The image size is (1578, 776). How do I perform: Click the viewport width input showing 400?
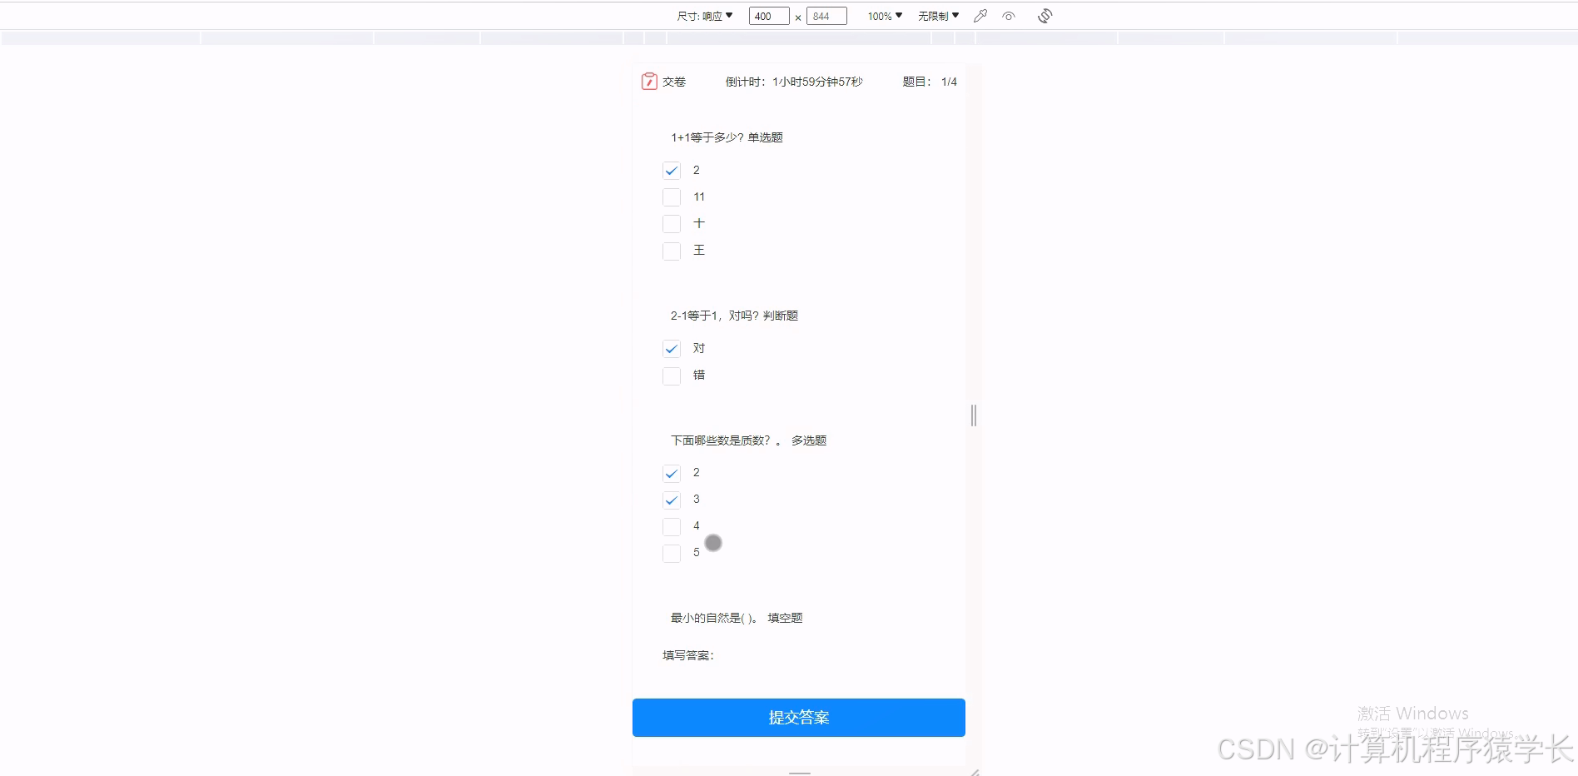pyautogui.click(x=767, y=15)
